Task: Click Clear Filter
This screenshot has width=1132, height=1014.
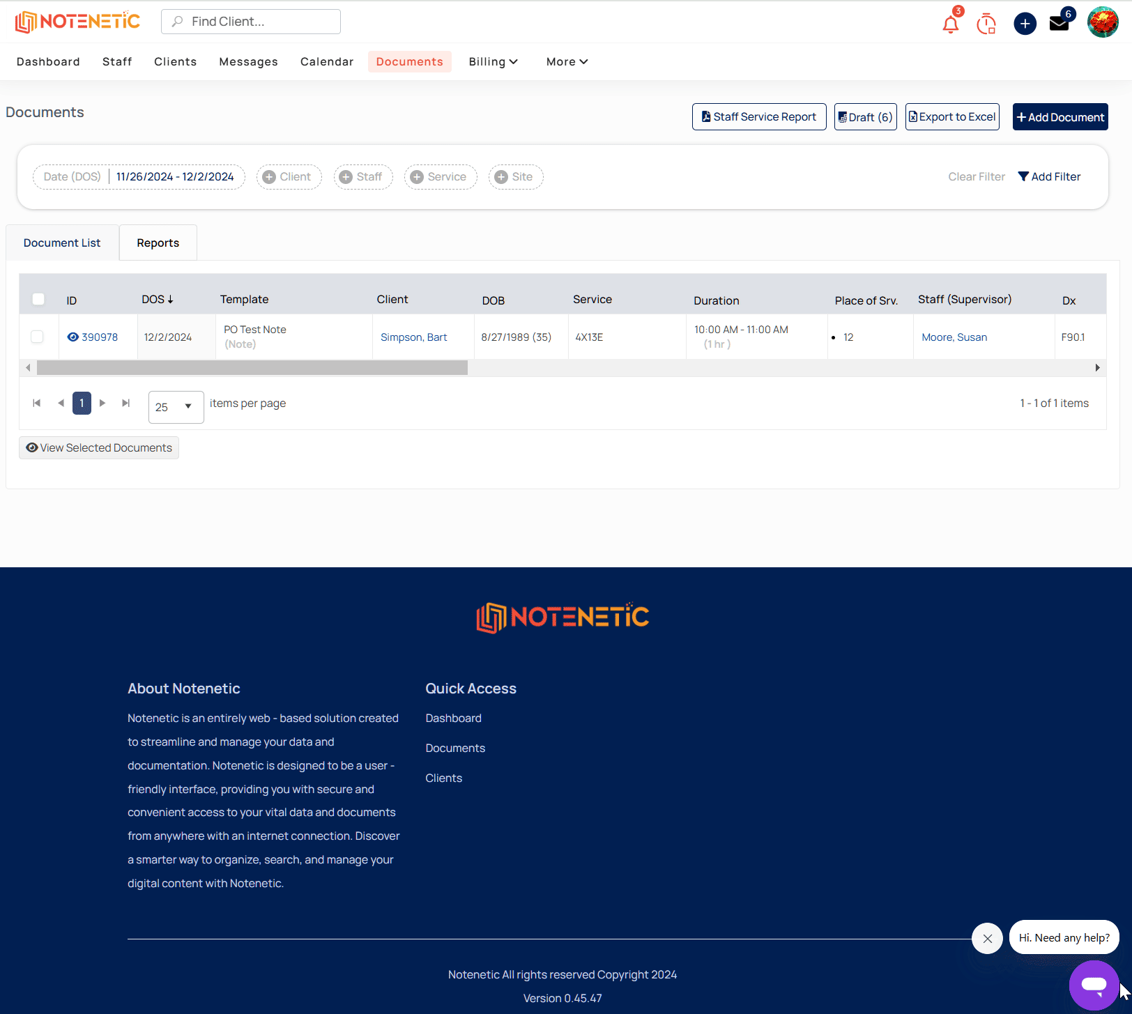Action: pyautogui.click(x=977, y=177)
